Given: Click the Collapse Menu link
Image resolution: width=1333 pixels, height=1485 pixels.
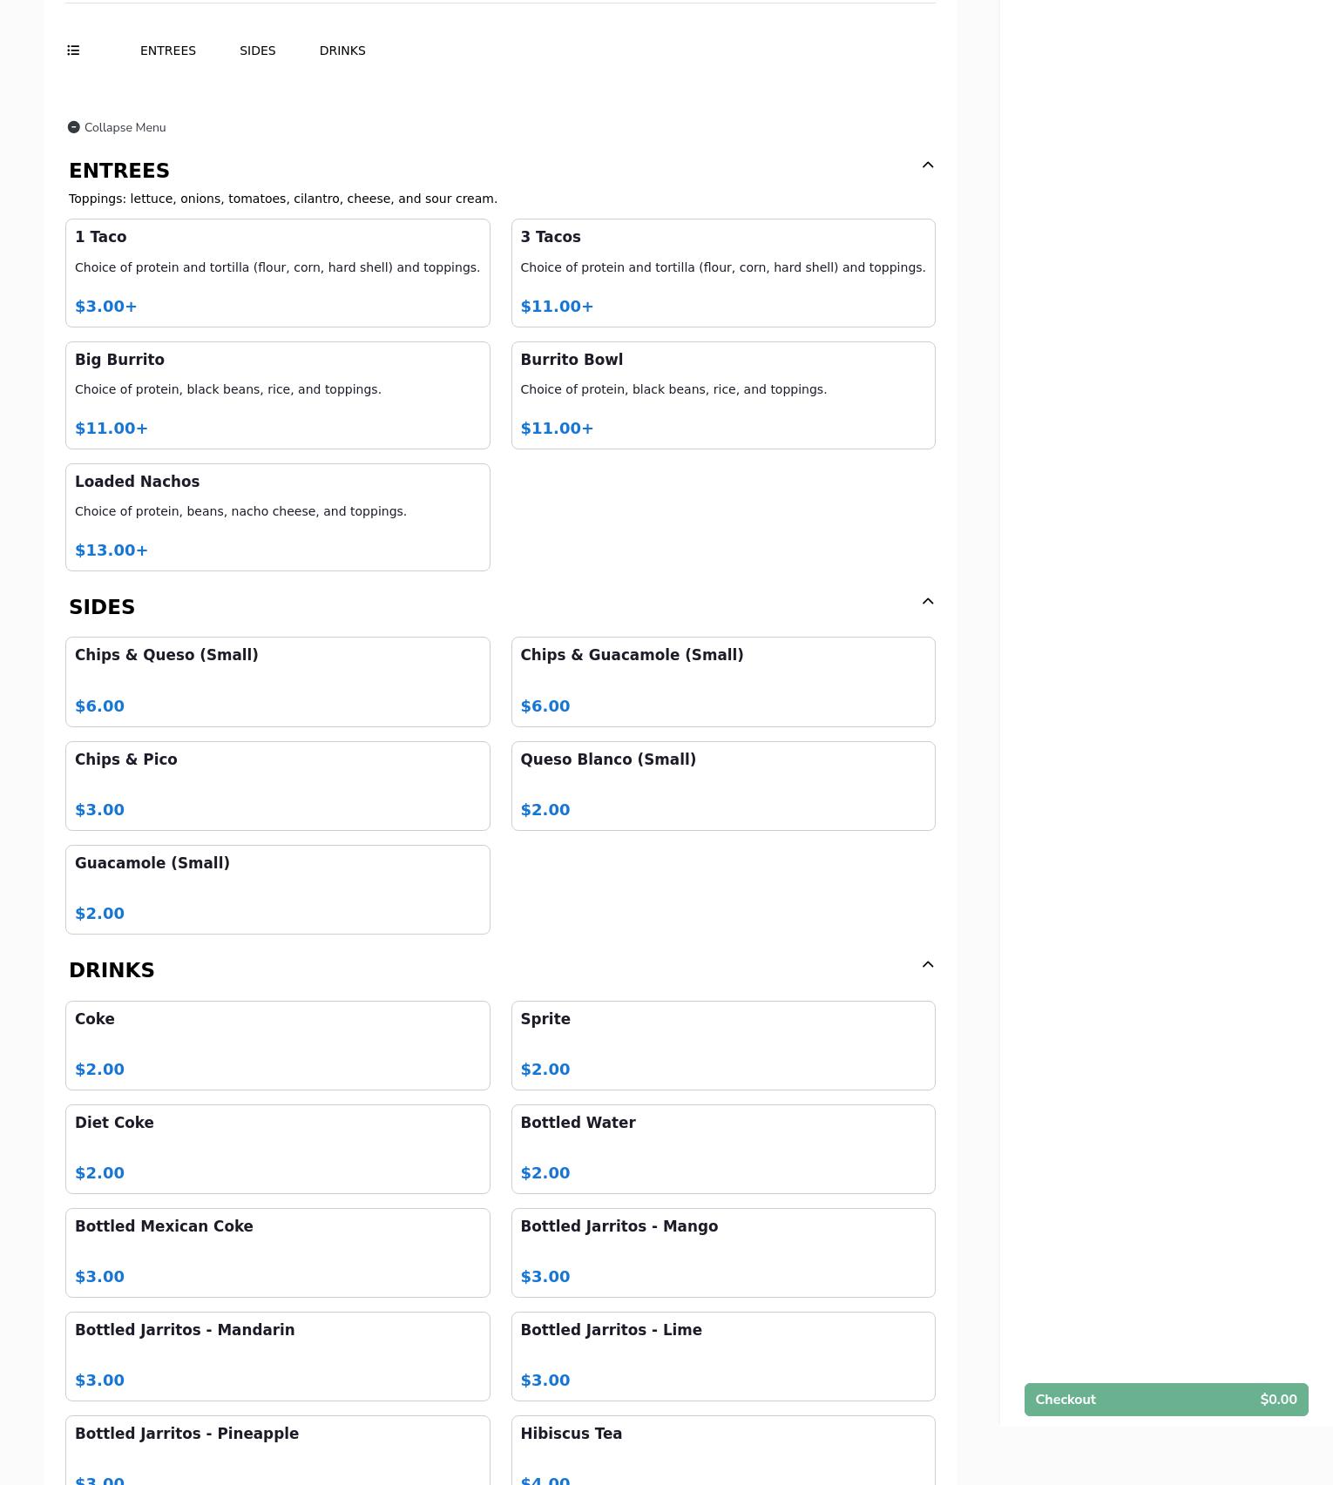Looking at the screenshot, I should [125, 127].
